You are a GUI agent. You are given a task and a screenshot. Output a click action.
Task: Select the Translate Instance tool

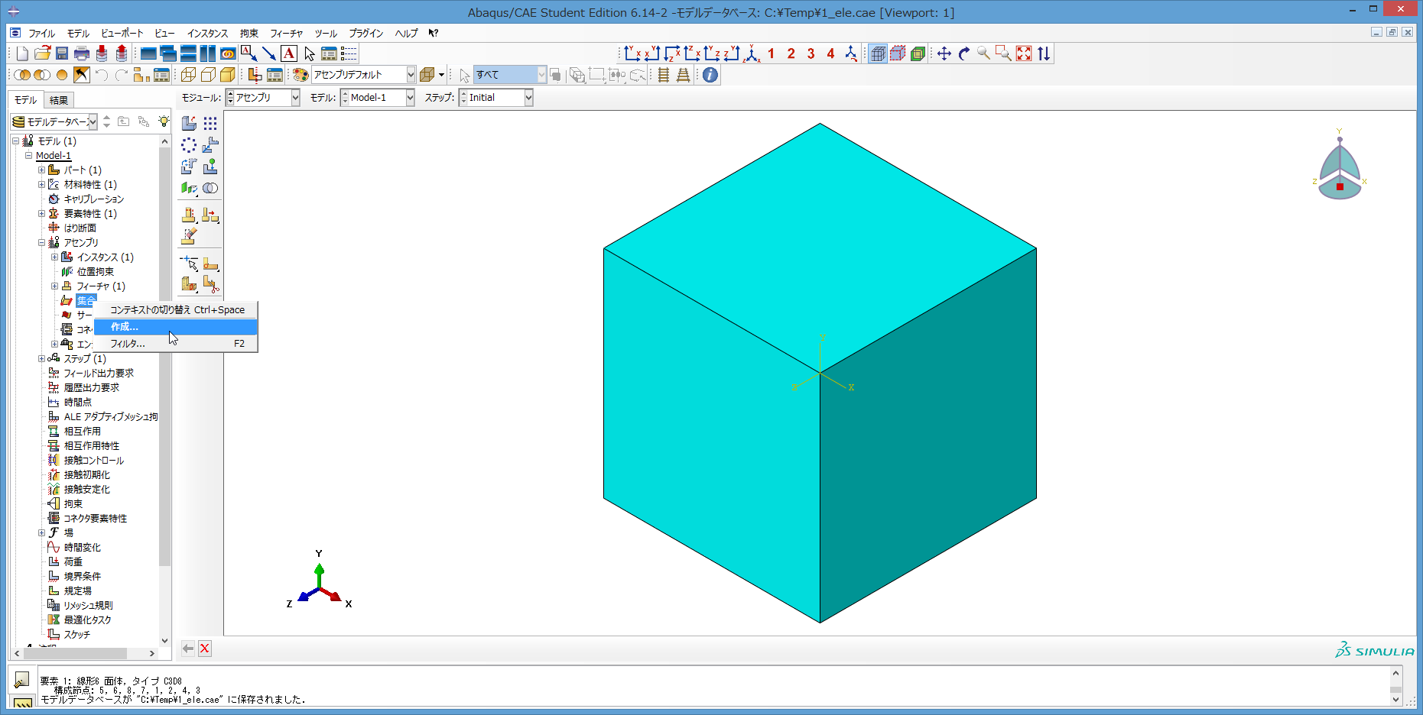point(210,144)
